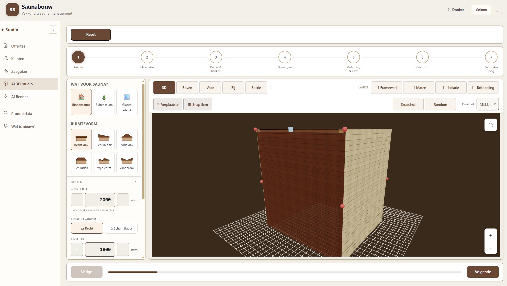Click the Volgende button
This screenshot has width=507, height=286.
click(483, 272)
